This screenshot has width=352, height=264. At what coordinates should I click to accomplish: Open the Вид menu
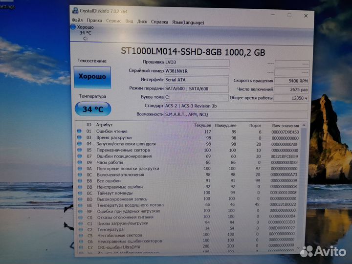click(x=129, y=21)
